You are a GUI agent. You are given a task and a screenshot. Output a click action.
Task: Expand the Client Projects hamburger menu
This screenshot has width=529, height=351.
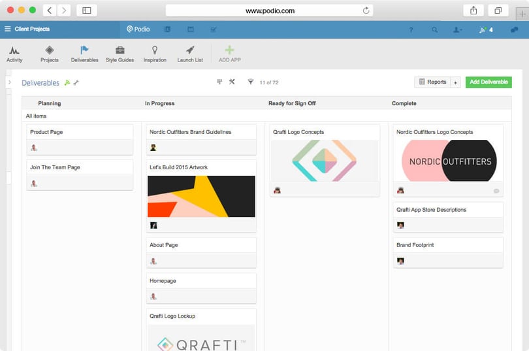[x=7, y=29]
